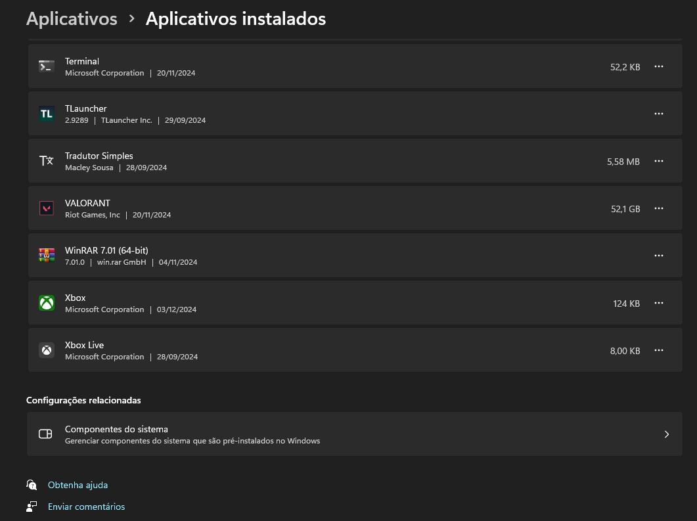Click the 5,58 MB size value

pyautogui.click(x=623, y=162)
